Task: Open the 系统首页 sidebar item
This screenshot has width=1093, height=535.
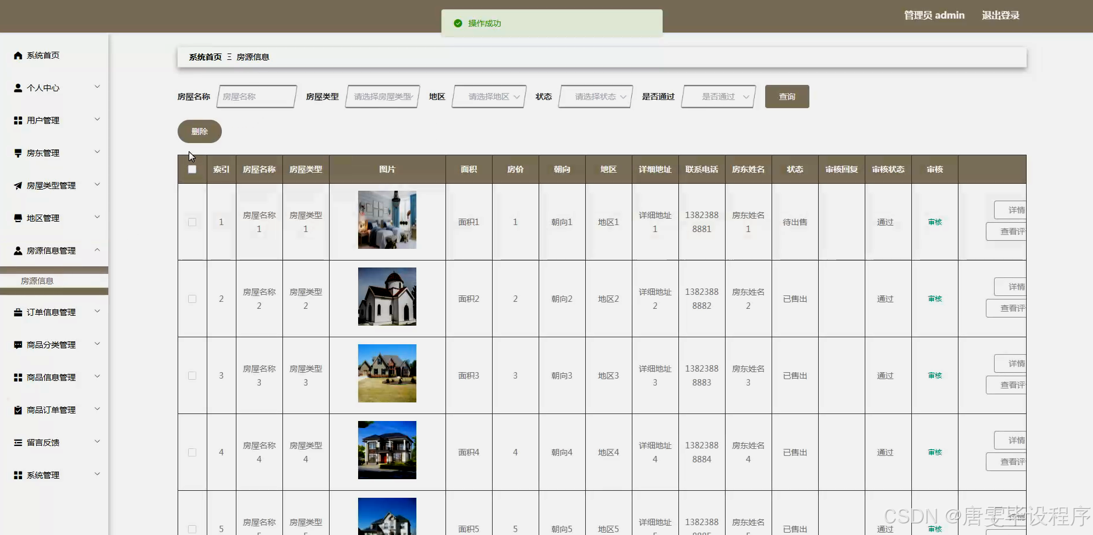Action: 54,55
